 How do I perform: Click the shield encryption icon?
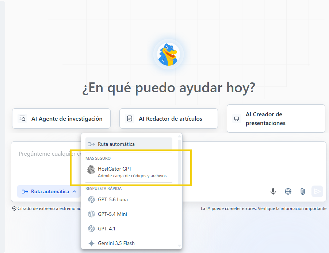14,209
